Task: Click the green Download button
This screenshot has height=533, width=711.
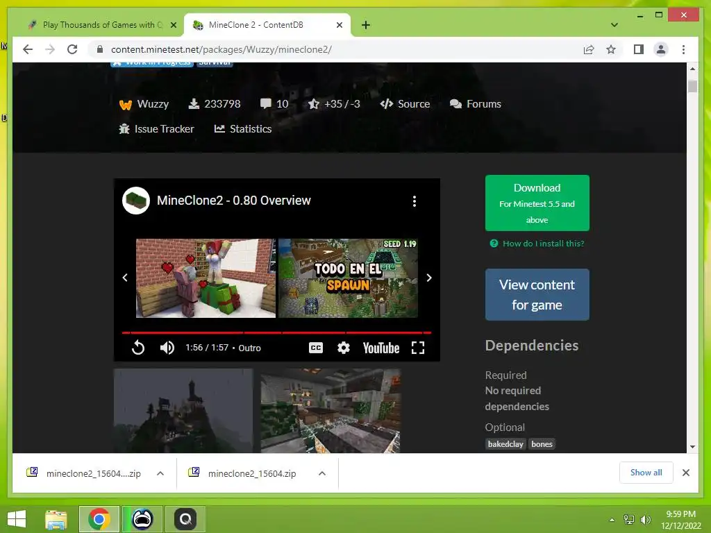Action: [537, 203]
